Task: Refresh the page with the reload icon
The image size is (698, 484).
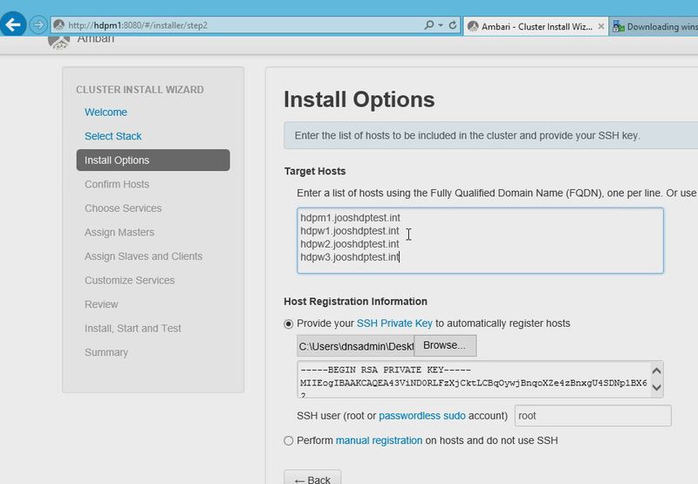Action: pos(453,25)
